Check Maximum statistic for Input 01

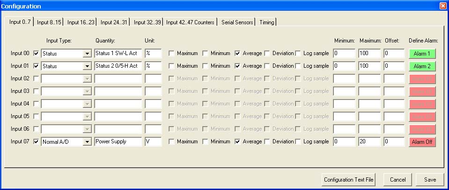[172, 66]
